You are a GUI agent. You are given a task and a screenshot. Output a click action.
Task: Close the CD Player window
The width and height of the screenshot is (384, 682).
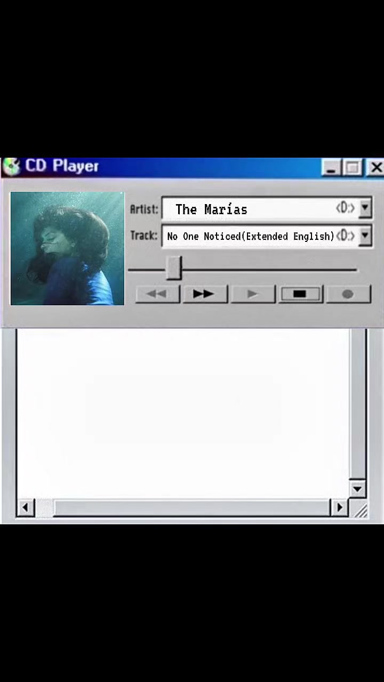[x=375, y=168]
